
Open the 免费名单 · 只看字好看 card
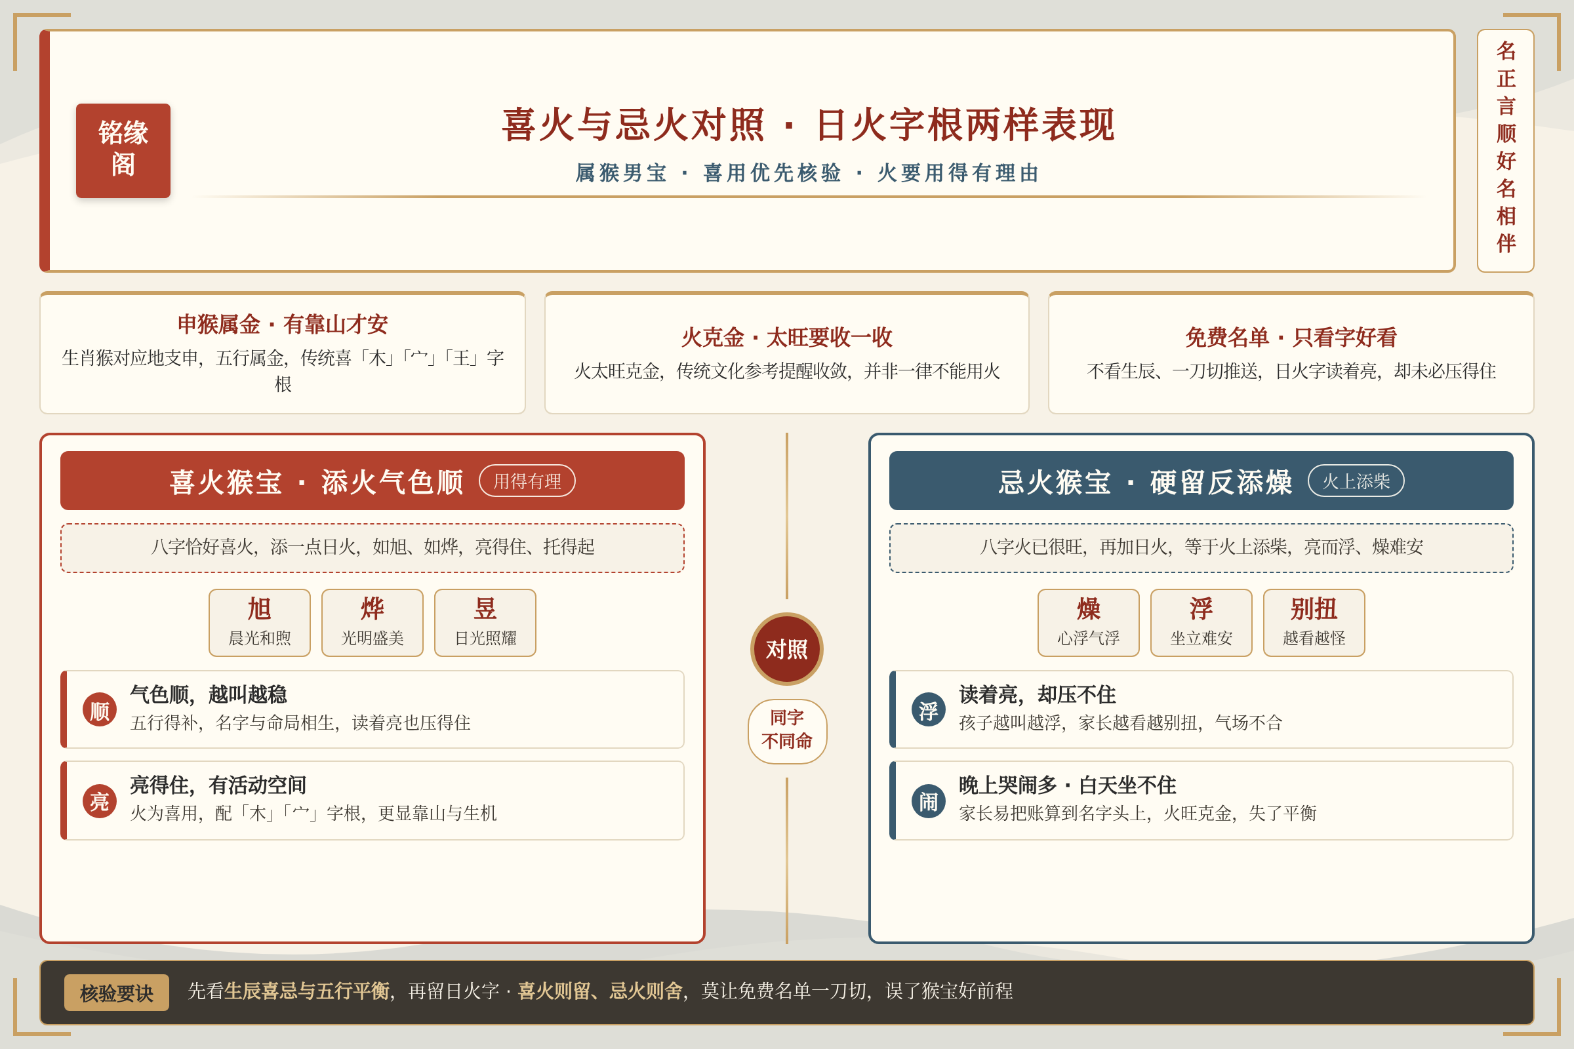(x=1291, y=353)
